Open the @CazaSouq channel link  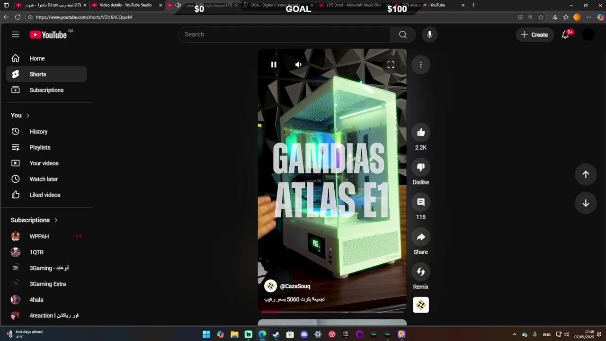tap(295, 286)
